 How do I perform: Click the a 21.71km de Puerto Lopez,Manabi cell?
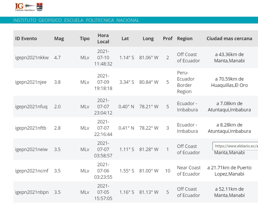(229, 171)
